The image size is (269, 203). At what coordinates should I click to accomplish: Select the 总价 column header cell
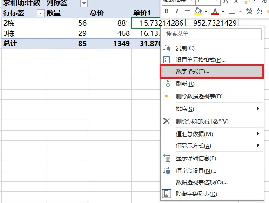(110, 13)
